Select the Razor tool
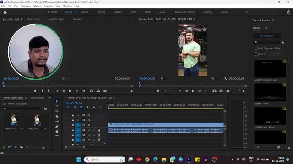The height and width of the screenshot is (164, 293). coord(57,116)
